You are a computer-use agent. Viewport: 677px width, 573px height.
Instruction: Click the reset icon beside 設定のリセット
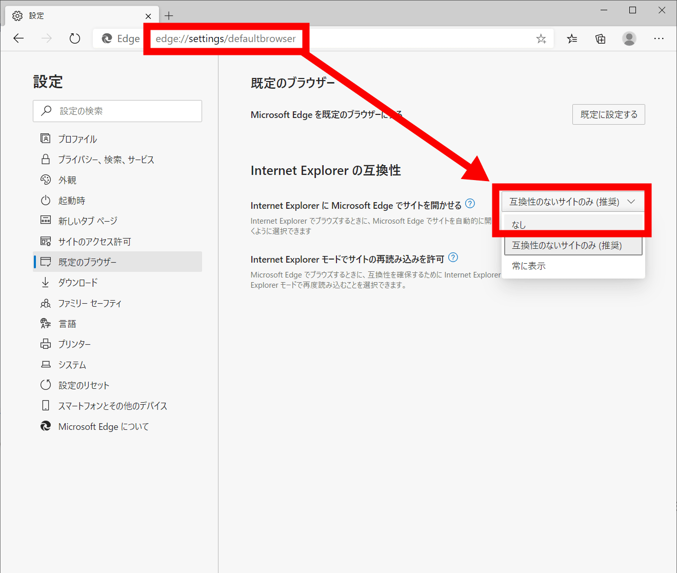pyautogui.click(x=46, y=385)
